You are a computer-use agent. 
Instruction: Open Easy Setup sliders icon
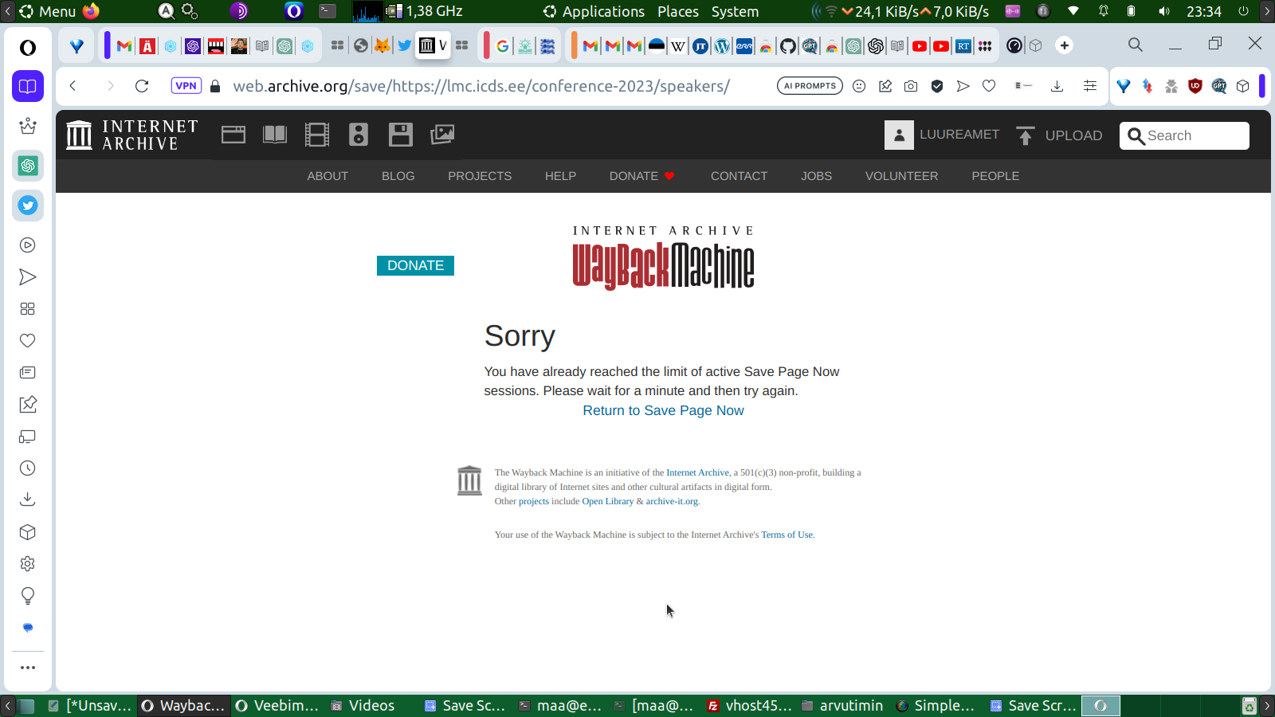[1090, 86]
